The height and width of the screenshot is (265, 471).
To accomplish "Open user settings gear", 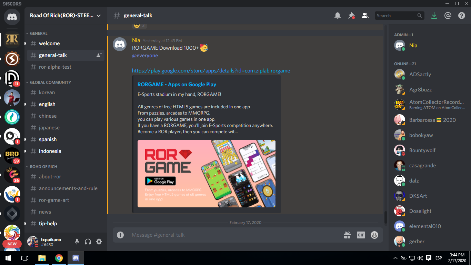I will (99, 242).
